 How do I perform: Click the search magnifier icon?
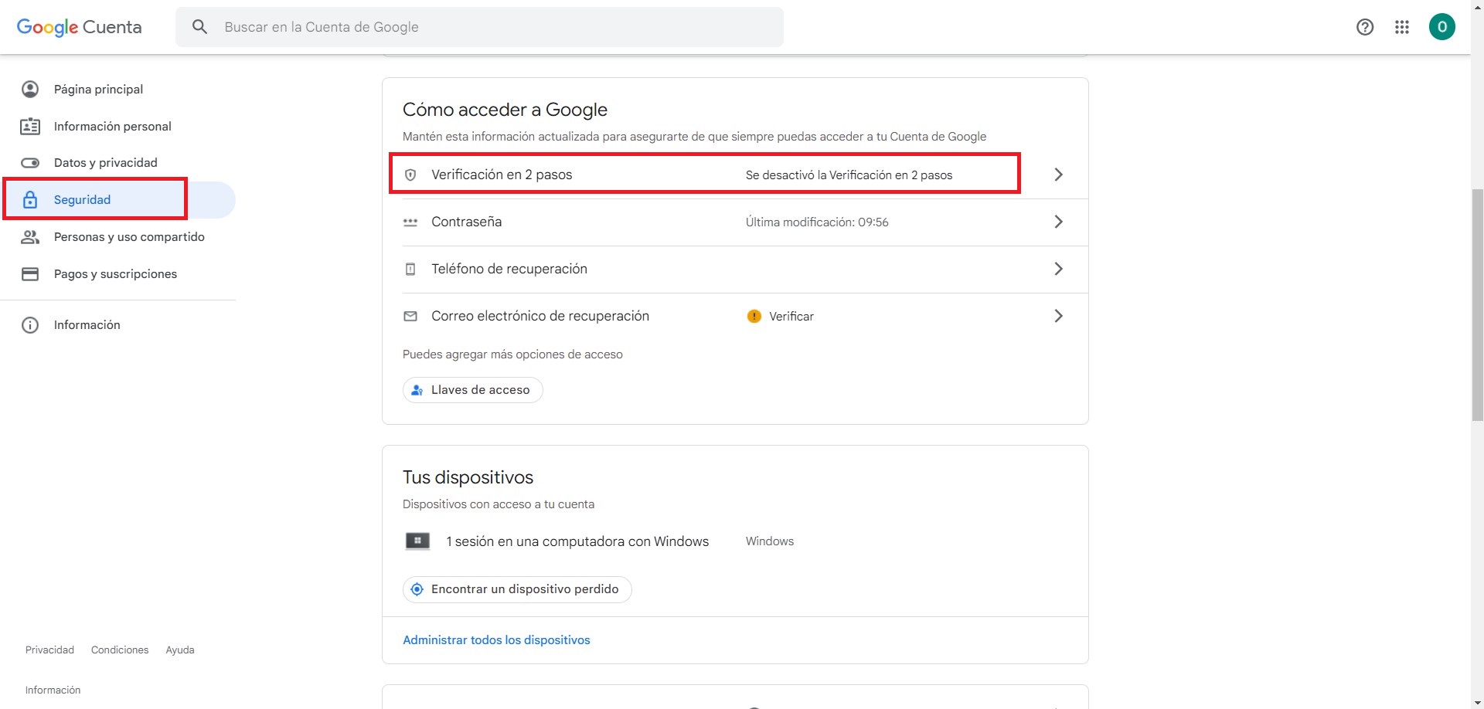pyautogui.click(x=199, y=27)
